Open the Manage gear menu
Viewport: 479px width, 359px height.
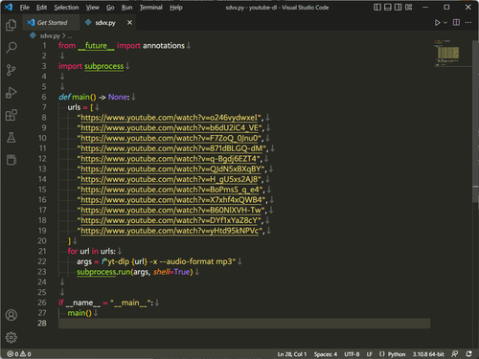(11, 337)
